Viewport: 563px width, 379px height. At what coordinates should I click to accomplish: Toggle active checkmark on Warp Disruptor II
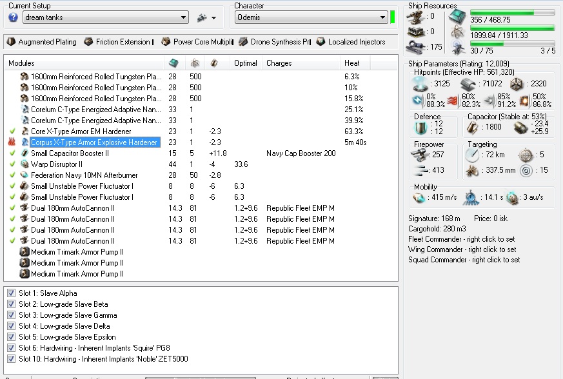click(12, 164)
